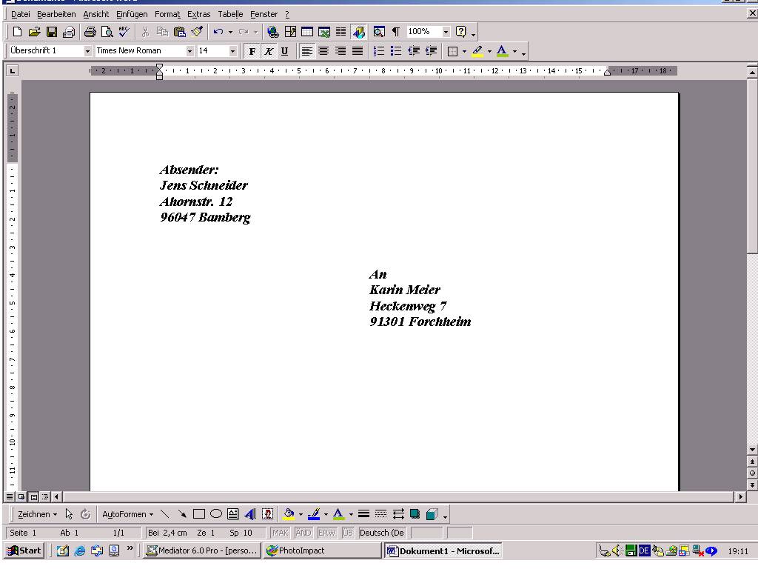
Task: Toggle paragraph marks display (¶)
Action: click(396, 32)
